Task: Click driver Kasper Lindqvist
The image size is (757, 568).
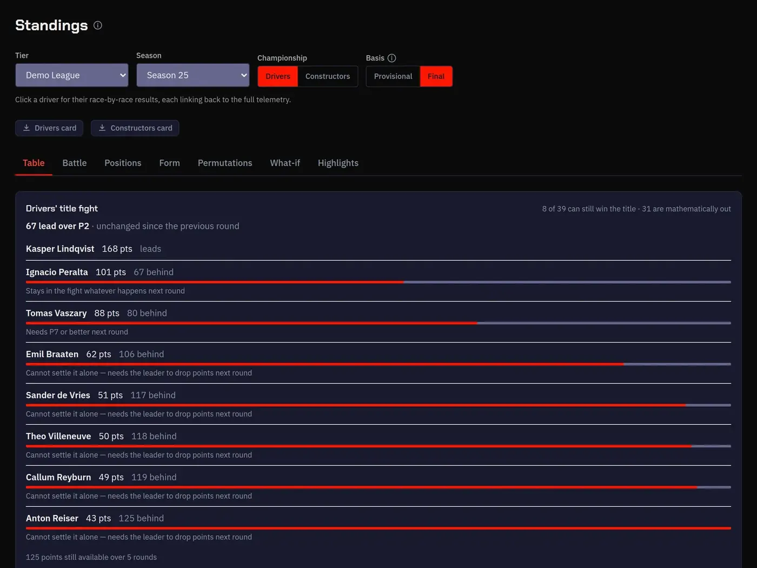Action: click(60, 249)
